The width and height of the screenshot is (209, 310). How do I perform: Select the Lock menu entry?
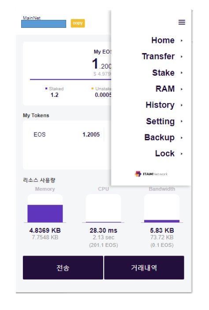pos(164,153)
